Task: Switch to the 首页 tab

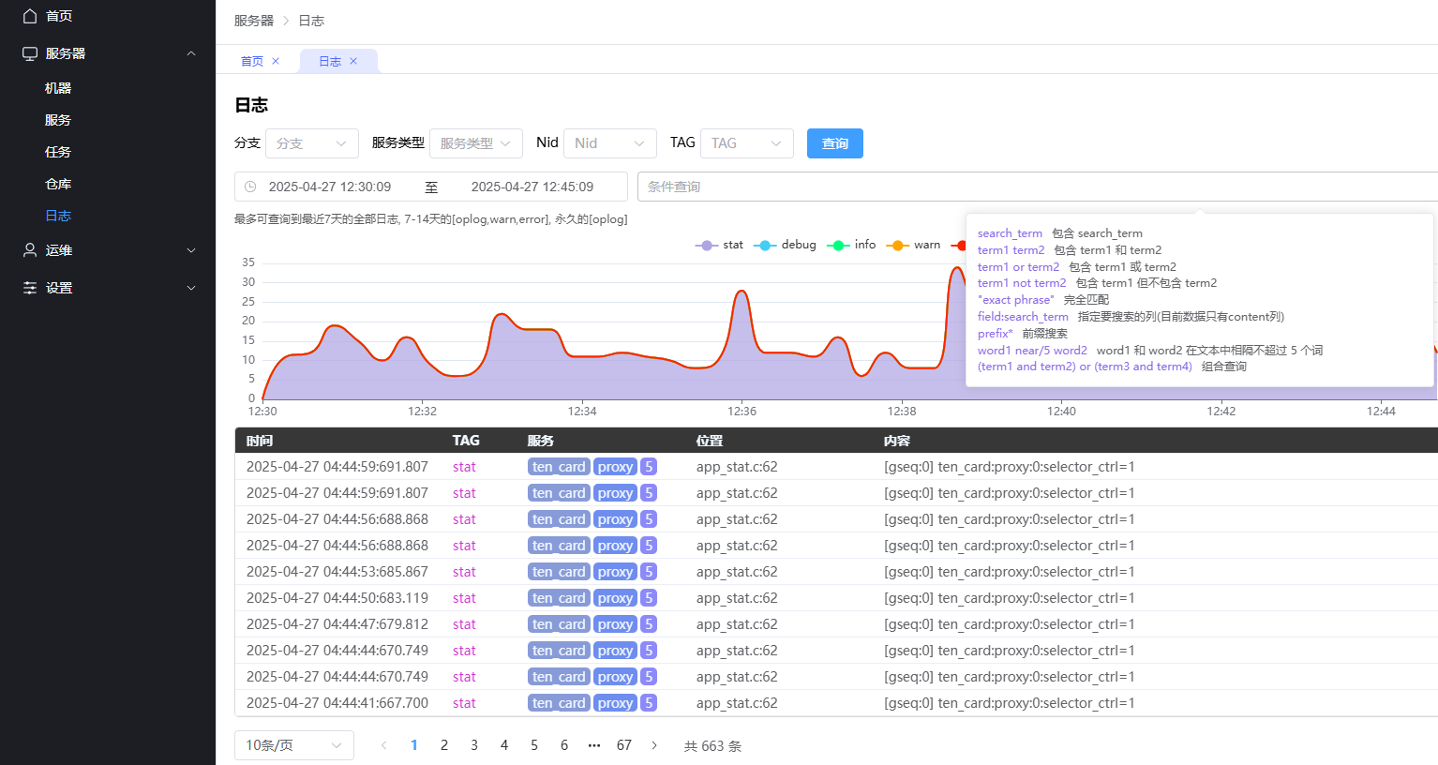Action: coord(252,61)
